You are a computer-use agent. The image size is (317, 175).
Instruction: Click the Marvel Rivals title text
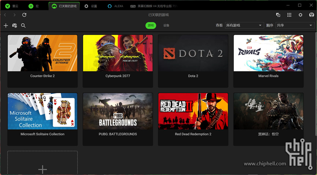268,76
